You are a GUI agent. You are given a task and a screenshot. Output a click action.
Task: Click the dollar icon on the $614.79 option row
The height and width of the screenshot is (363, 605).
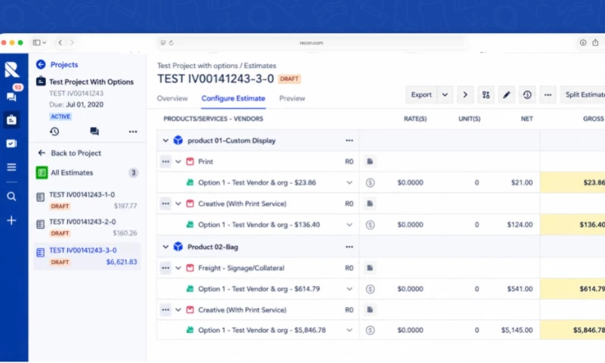pyautogui.click(x=370, y=289)
